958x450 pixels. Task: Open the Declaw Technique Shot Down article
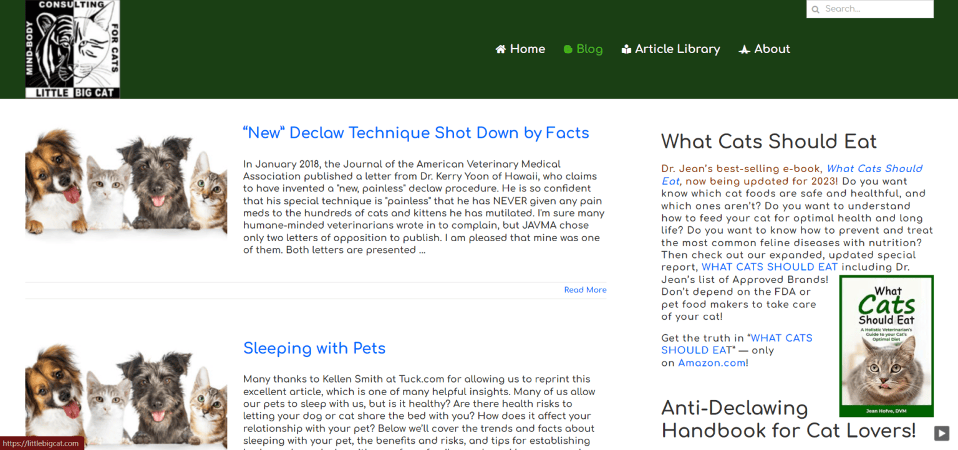(416, 133)
